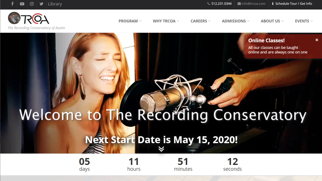
Task: Expand the WHY TRCOA dropdown menu
Action: click(x=166, y=21)
